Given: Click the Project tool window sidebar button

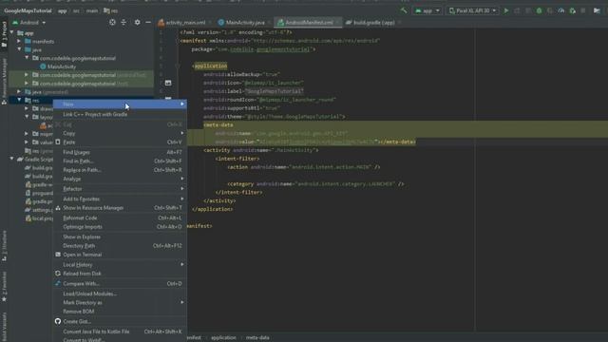Looking at the screenshot, I should [x=4, y=35].
